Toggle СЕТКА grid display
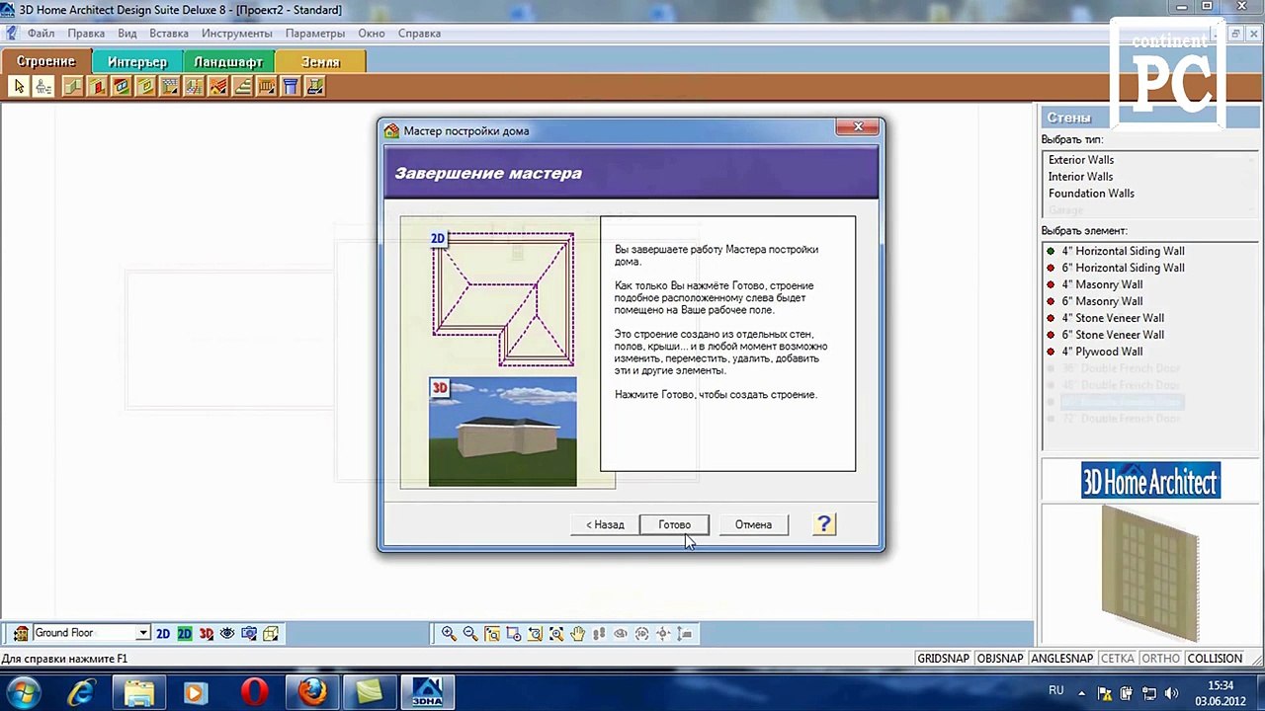 point(1118,659)
